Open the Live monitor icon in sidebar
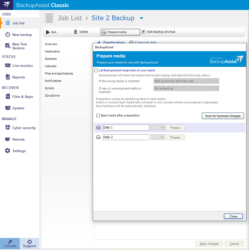This screenshot has height=250, width=249. coord(8,66)
